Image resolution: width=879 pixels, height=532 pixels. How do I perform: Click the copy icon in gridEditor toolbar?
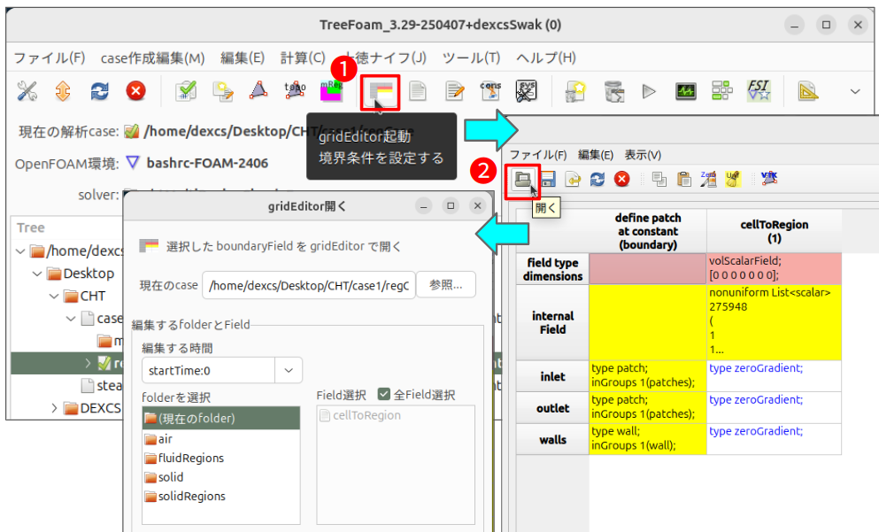tap(659, 180)
